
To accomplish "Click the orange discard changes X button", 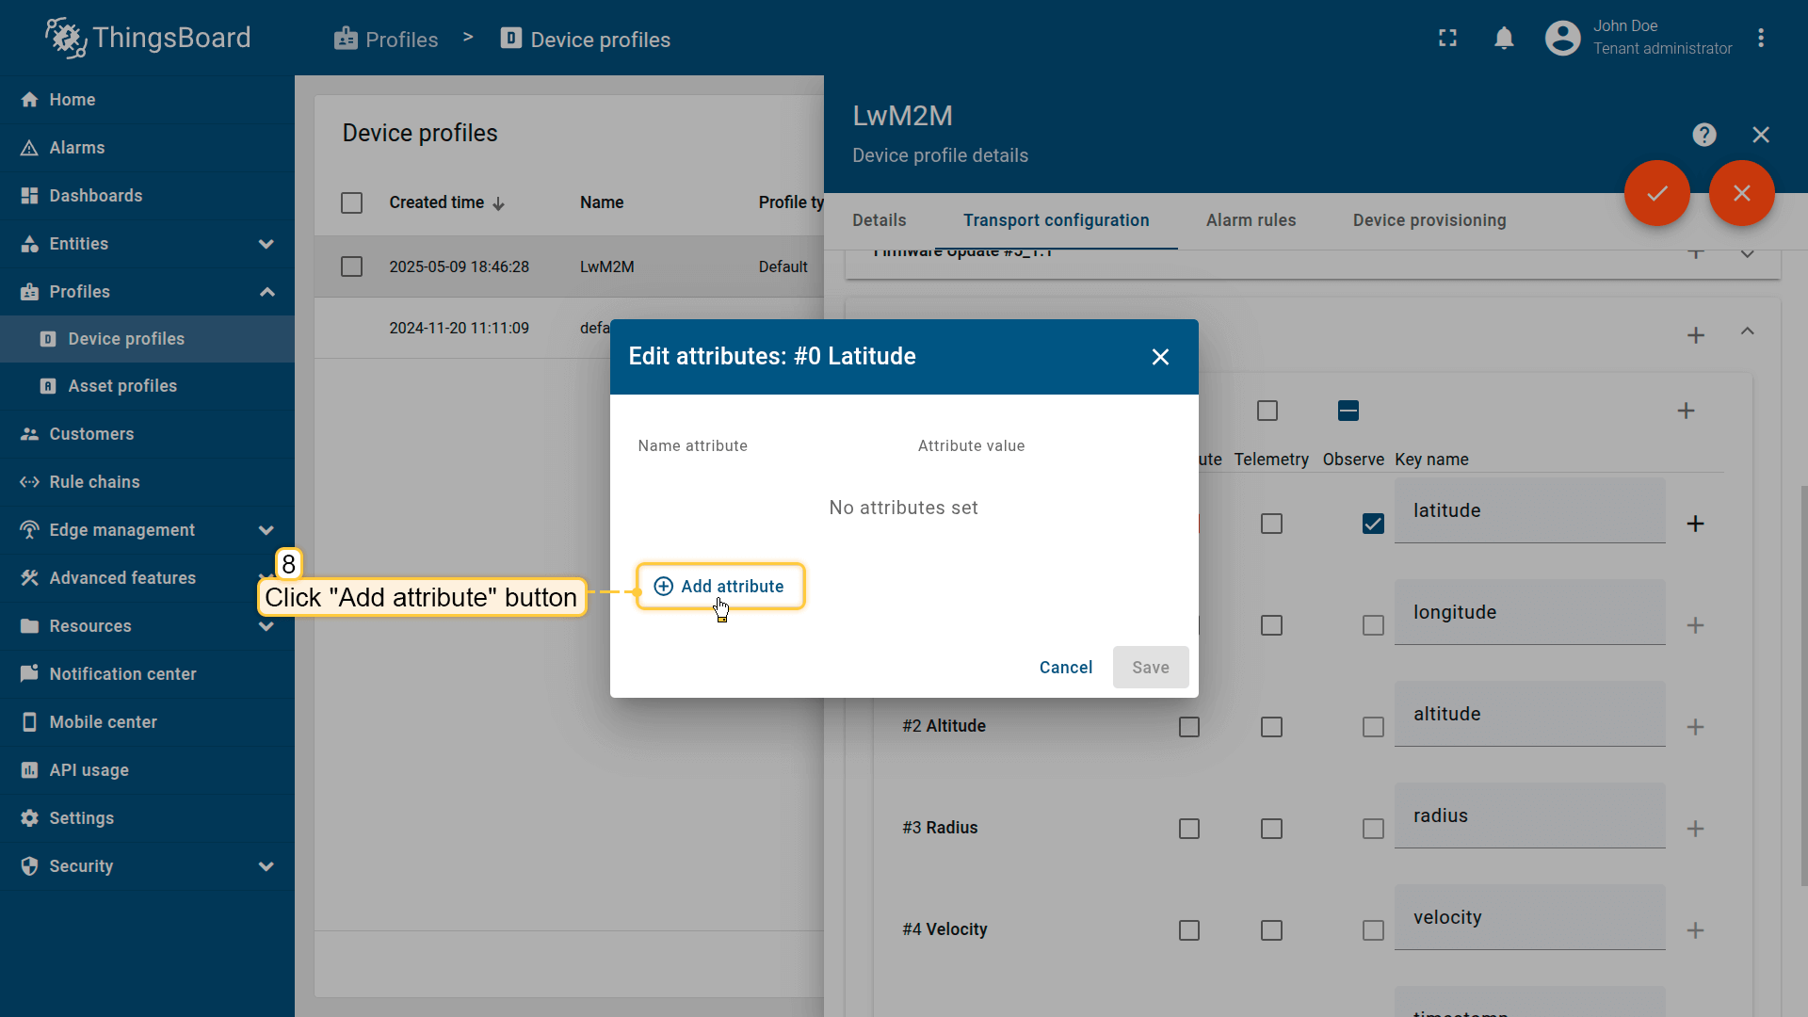I will point(1741,193).
